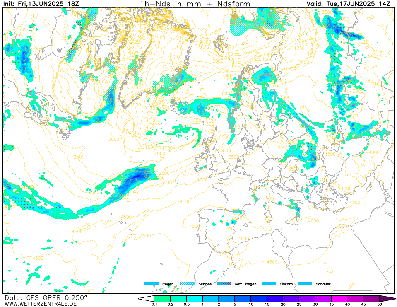Click the Eiskorn grid-pattern legend swatch

269,284
